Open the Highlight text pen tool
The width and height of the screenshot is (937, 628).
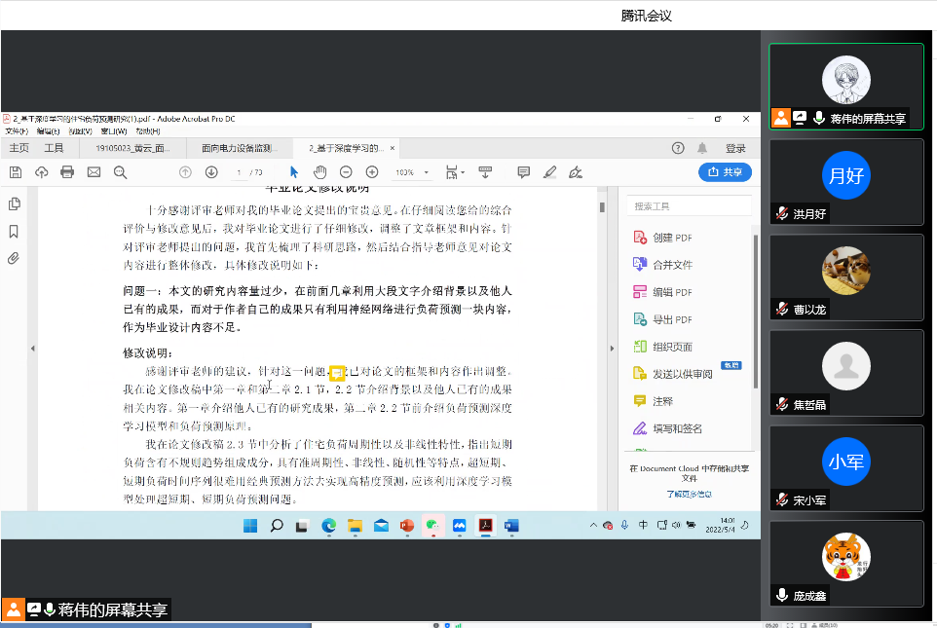[x=549, y=172]
